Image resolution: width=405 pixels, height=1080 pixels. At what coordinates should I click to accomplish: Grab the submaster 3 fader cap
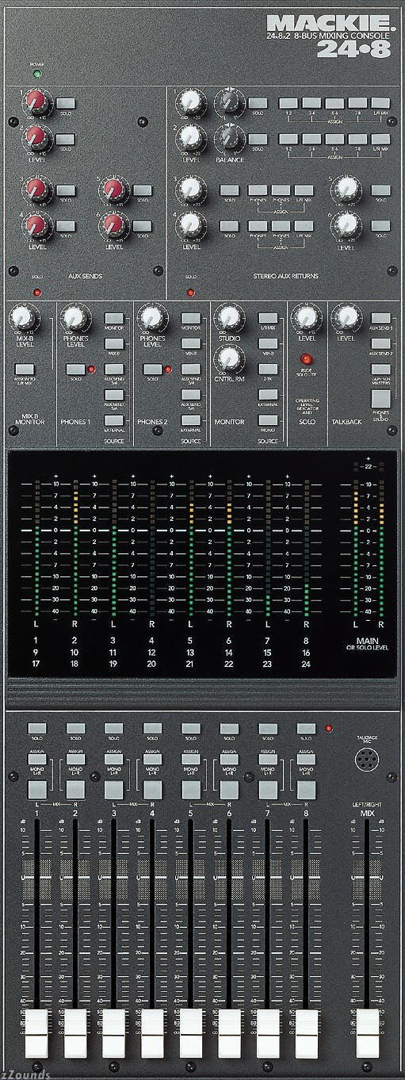click(x=113, y=1034)
